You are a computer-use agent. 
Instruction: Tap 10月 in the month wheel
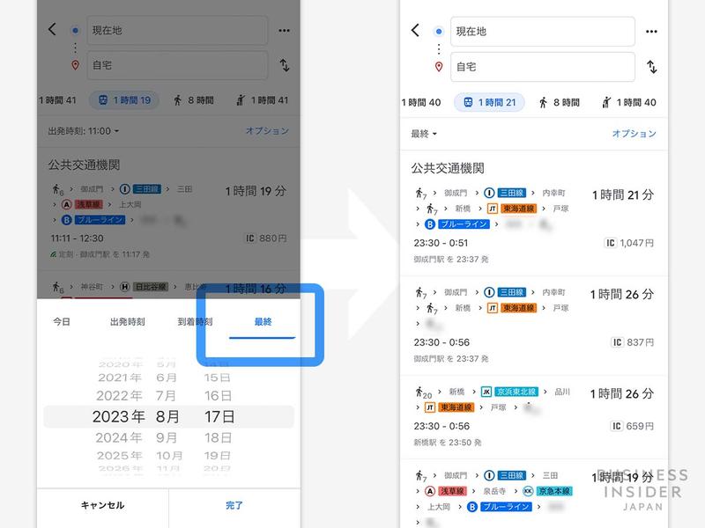(169, 455)
